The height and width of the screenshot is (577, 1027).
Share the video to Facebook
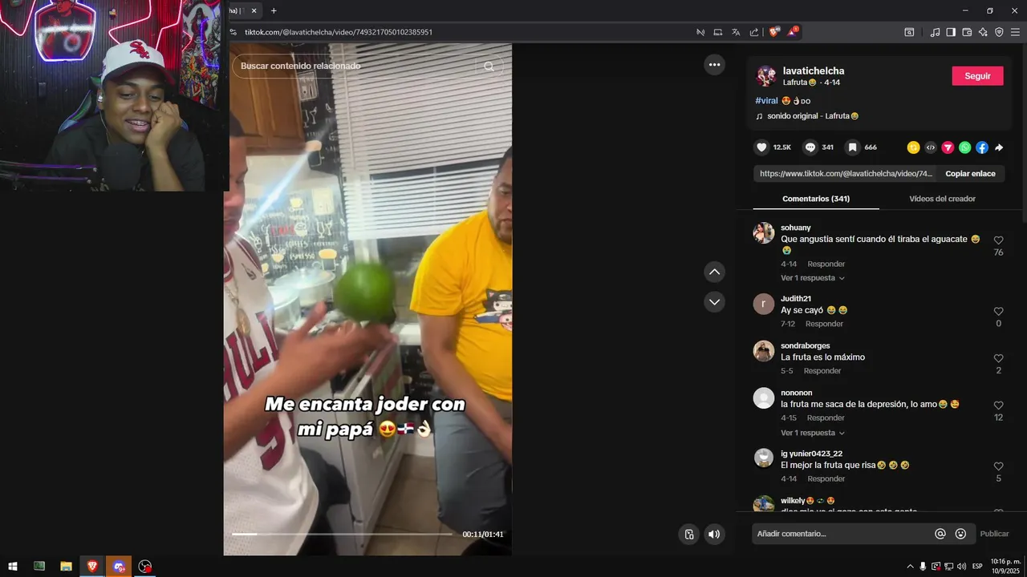[982, 147]
